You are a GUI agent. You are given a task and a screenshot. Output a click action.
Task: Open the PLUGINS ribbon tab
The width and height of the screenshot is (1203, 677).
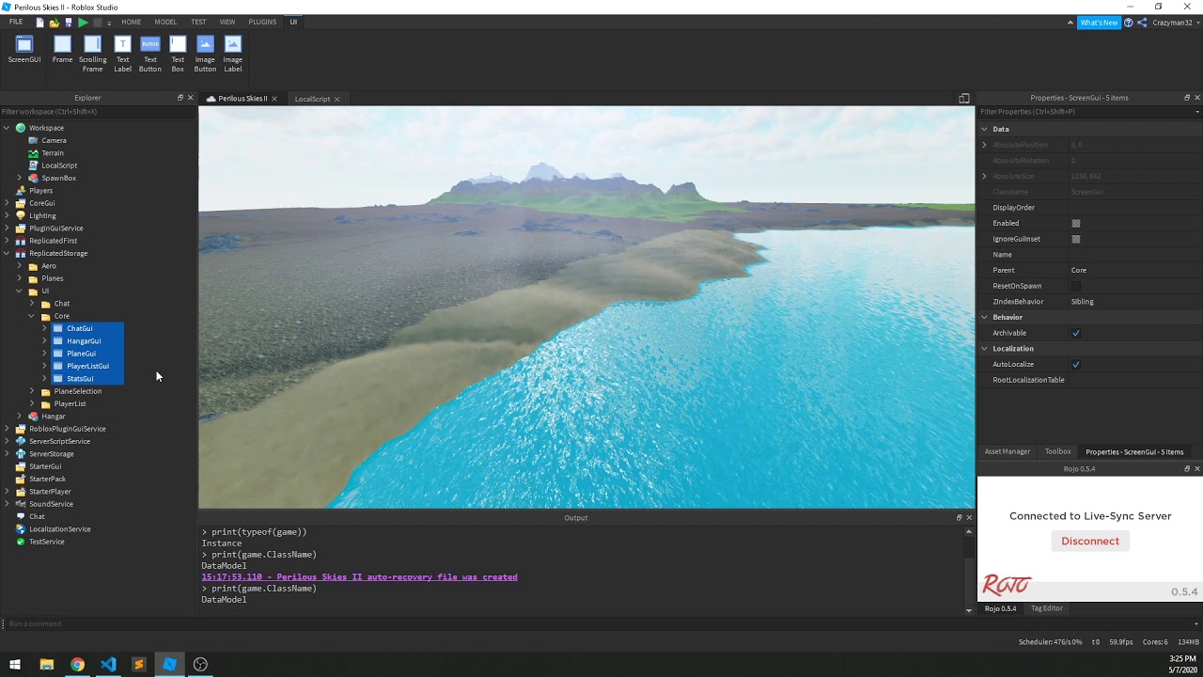(x=262, y=22)
